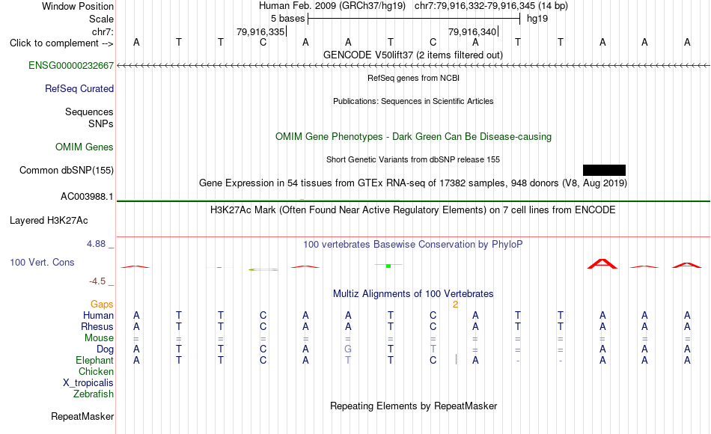Click the 79,916,335 position marker
This screenshot has width=711, height=434.
click(x=260, y=31)
